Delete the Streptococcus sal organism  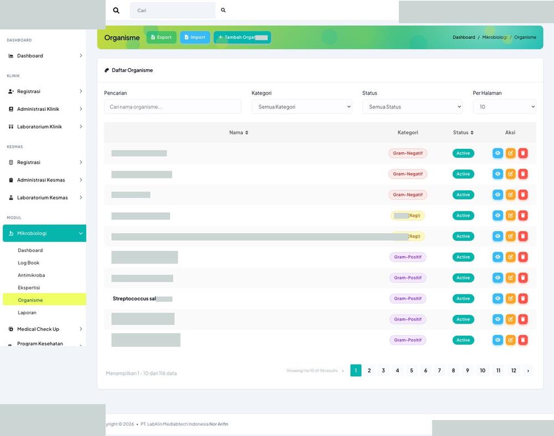click(x=523, y=298)
